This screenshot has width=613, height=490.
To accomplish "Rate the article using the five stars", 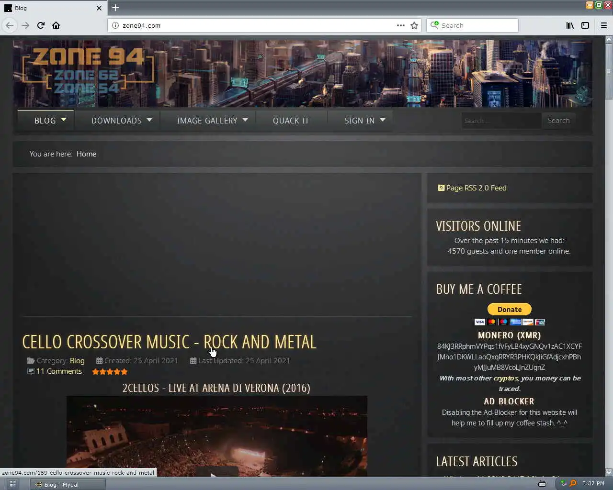I will pyautogui.click(x=110, y=371).
